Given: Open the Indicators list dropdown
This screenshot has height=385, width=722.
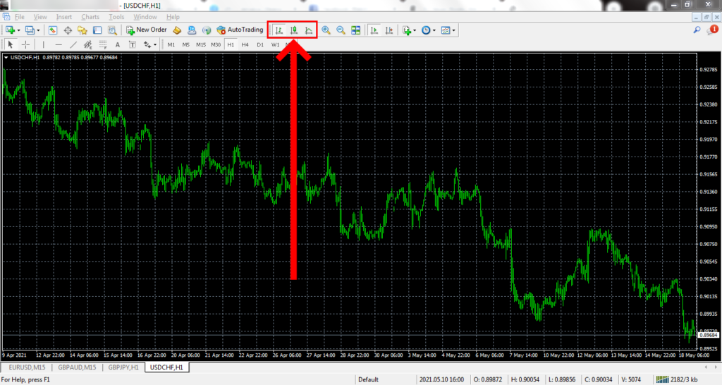Looking at the screenshot, I should click(410, 30).
